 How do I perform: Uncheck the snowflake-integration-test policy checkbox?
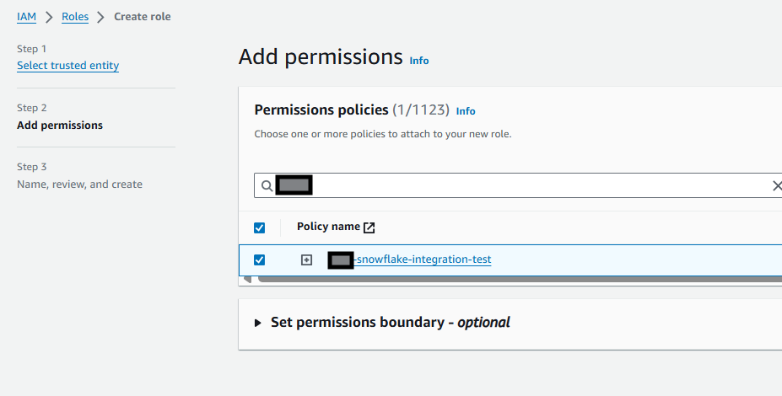[259, 260]
